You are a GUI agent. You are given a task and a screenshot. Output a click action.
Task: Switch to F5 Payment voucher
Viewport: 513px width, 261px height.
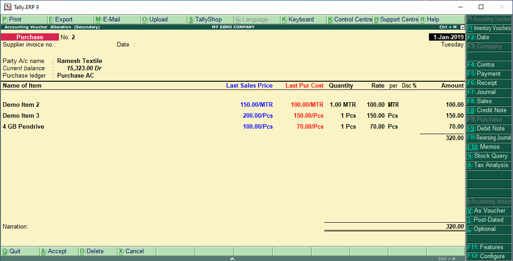click(489, 74)
